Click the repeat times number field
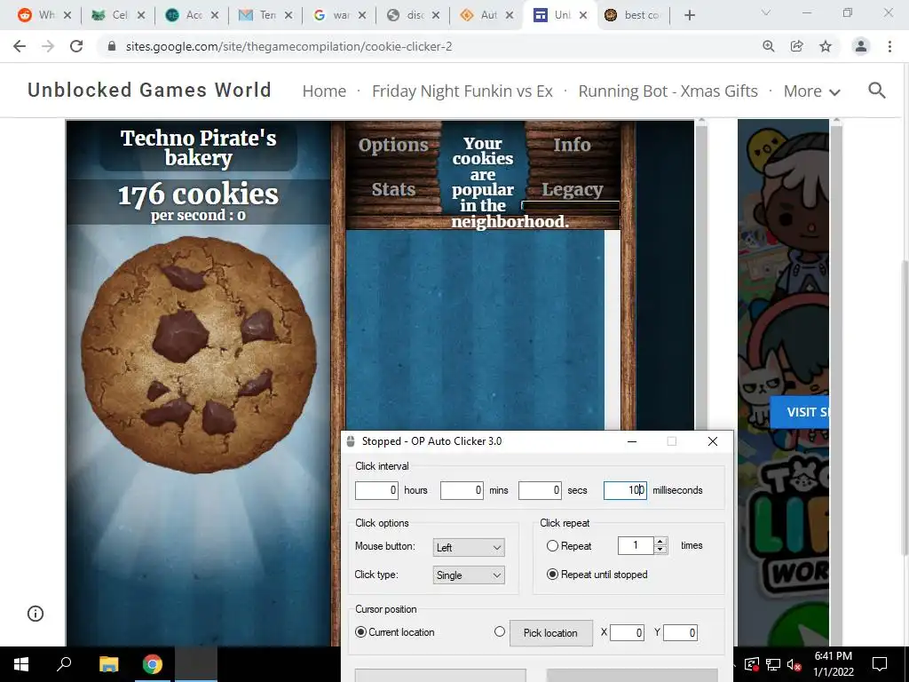This screenshot has width=909, height=682. (x=636, y=545)
